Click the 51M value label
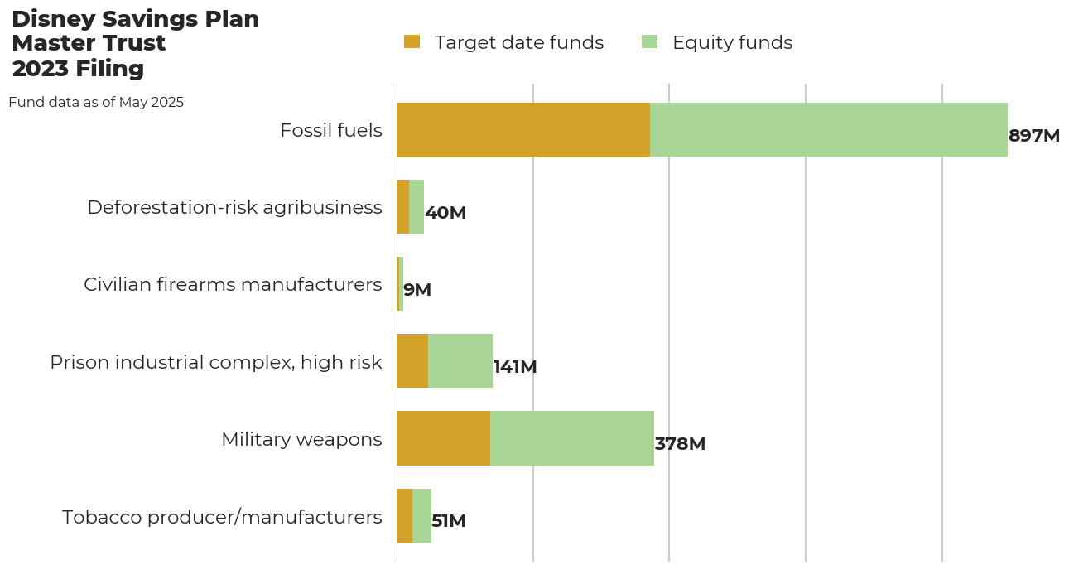The width and height of the screenshot is (1069, 570). coord(449,521)
